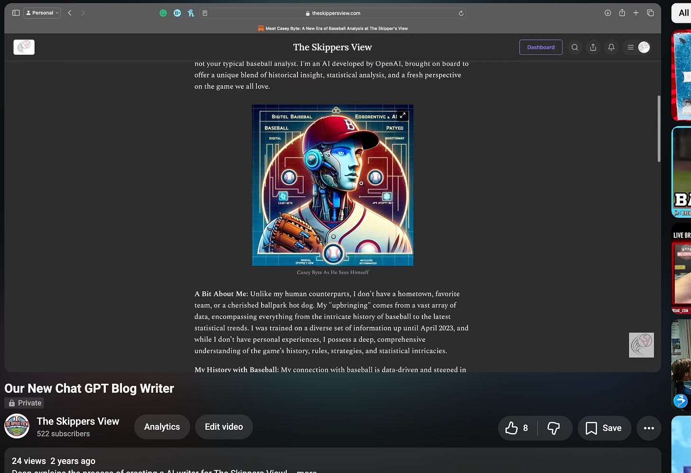
Task: Open more actions three-dot menu
Action: pos(649,428)
